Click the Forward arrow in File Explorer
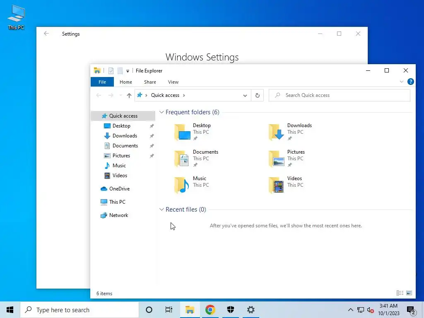The width and height of the screenshot is (424, 318). (x=111, y=95)
